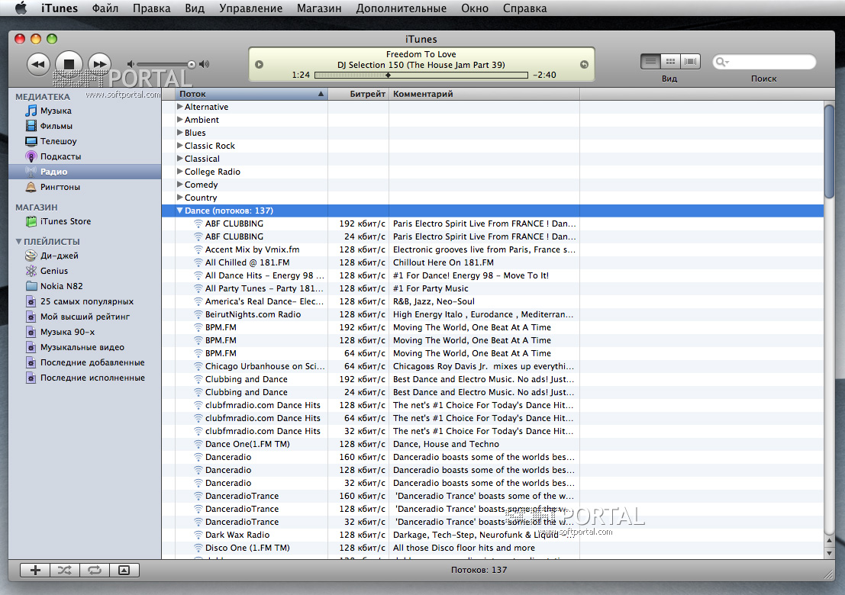The height and width of the screenshot is (595, 845).
Task: Adjust the volume slider knob
Action: pos(192,64)
